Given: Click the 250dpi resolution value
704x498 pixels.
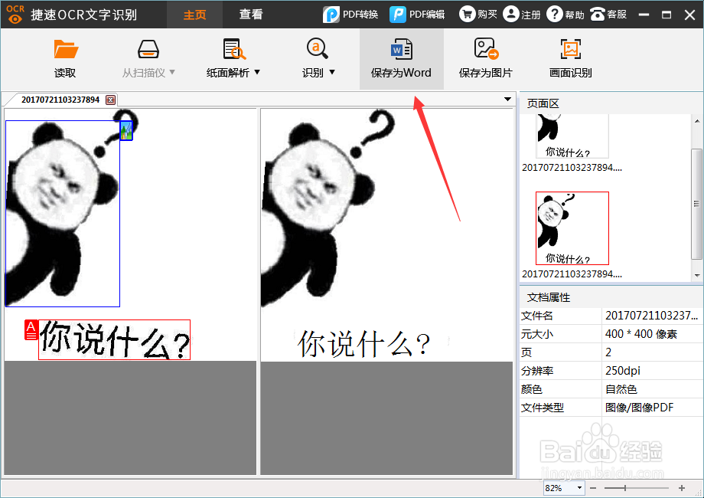Looking at the screenshot, I should (x=623, y=371).
